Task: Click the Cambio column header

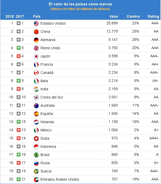Action: pyautogui.click(x=133, y=16)
